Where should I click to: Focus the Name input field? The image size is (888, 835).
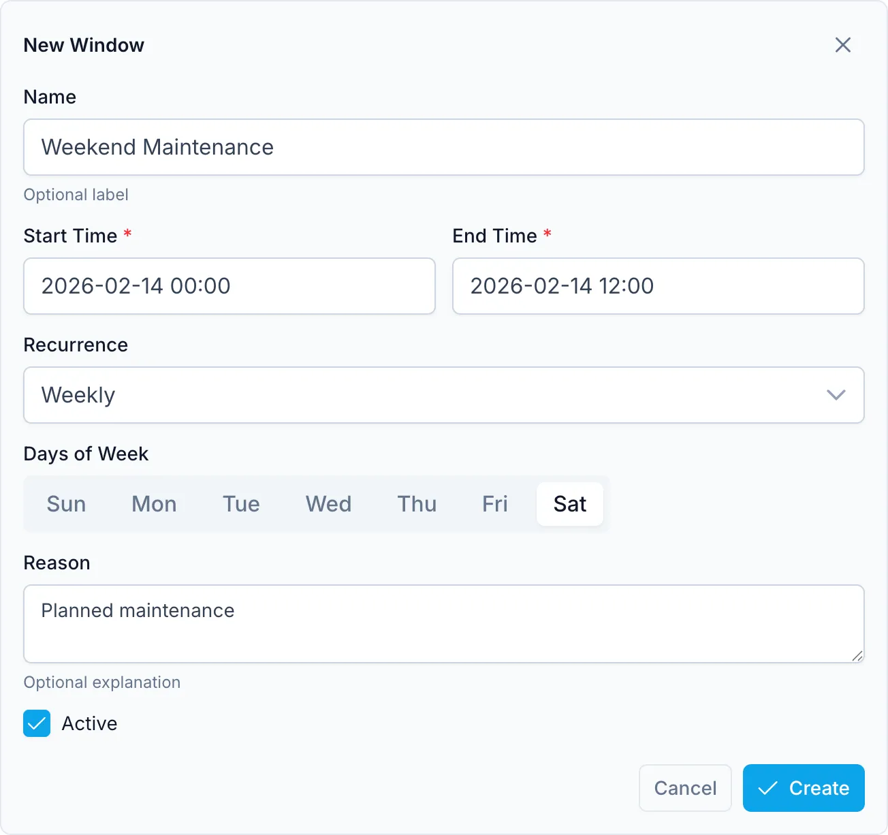pos(444,147)
